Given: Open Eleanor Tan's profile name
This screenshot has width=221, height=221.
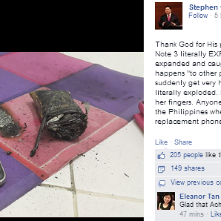Looking at the screenshot, I should 199,196.
